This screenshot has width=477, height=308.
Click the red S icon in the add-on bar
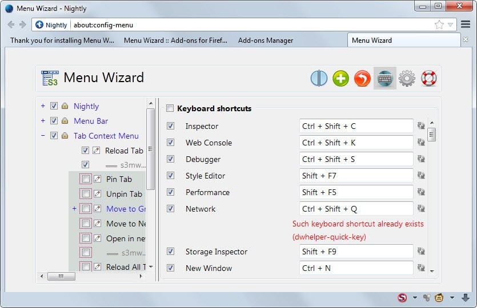tap(402, 298)
